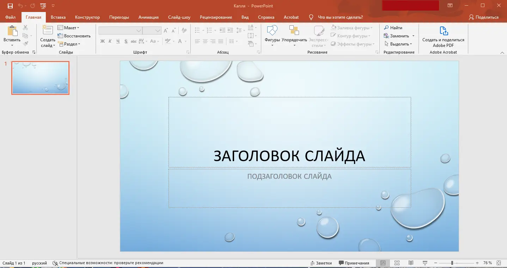
Task: Toggle align text right
Action: [213, 41]
